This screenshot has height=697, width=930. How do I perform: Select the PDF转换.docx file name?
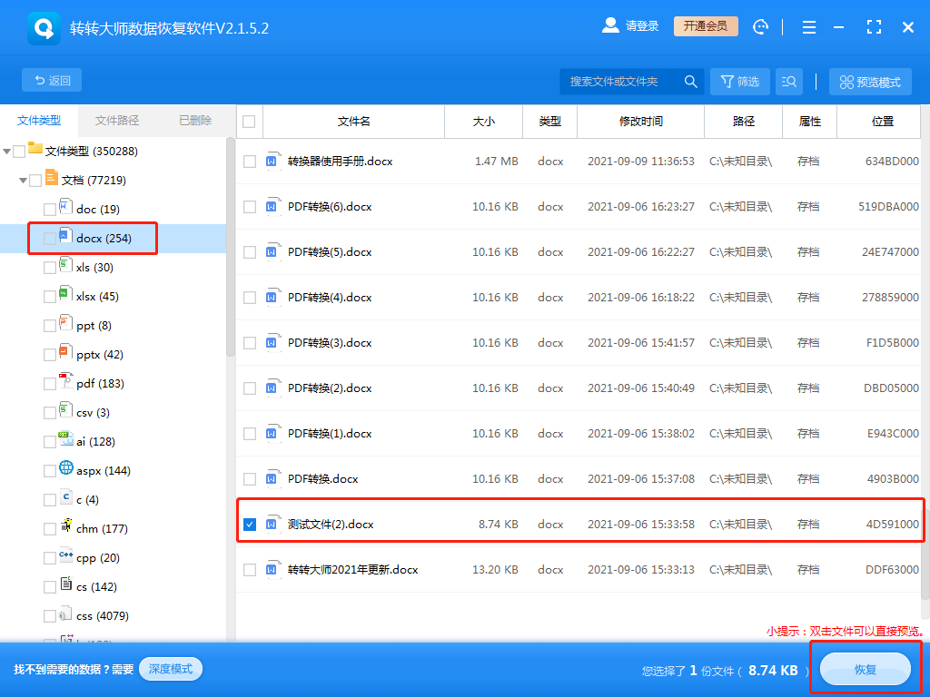[x=323, y=478]
